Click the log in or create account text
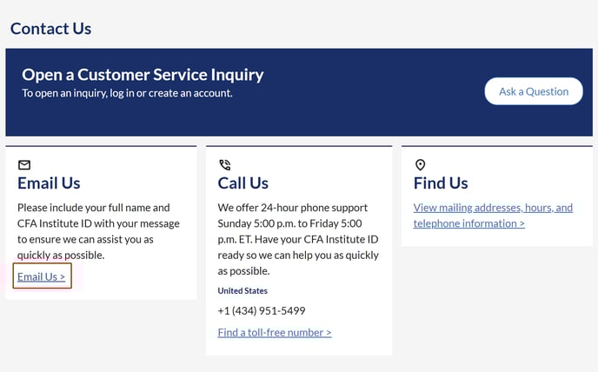 127,93
